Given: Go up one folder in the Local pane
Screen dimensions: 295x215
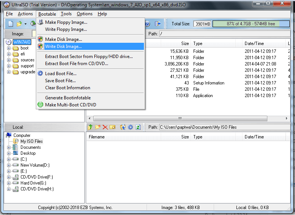Looking at the screenshot, I should (90, 127).
